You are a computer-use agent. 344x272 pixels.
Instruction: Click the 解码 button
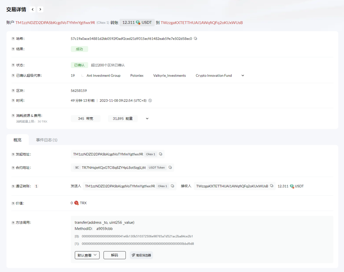pyautogui.click(x=115, y=255)
